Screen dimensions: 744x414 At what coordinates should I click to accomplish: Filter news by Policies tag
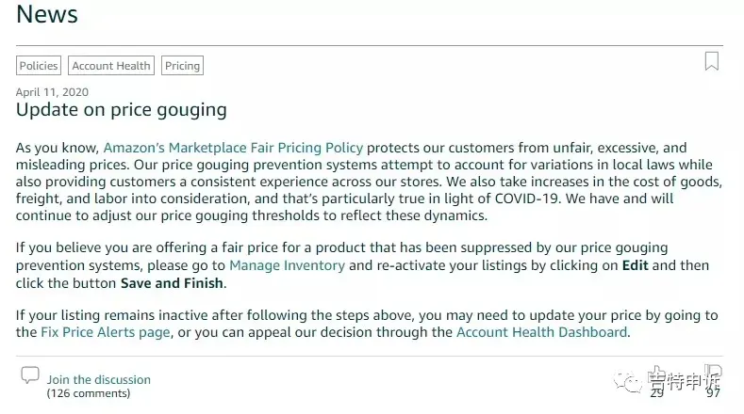coord(39,66)
